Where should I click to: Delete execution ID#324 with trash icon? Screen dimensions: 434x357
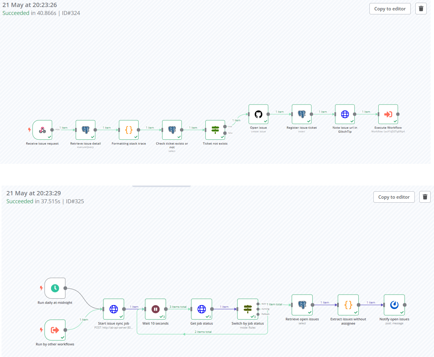click(x=421, y=9)
